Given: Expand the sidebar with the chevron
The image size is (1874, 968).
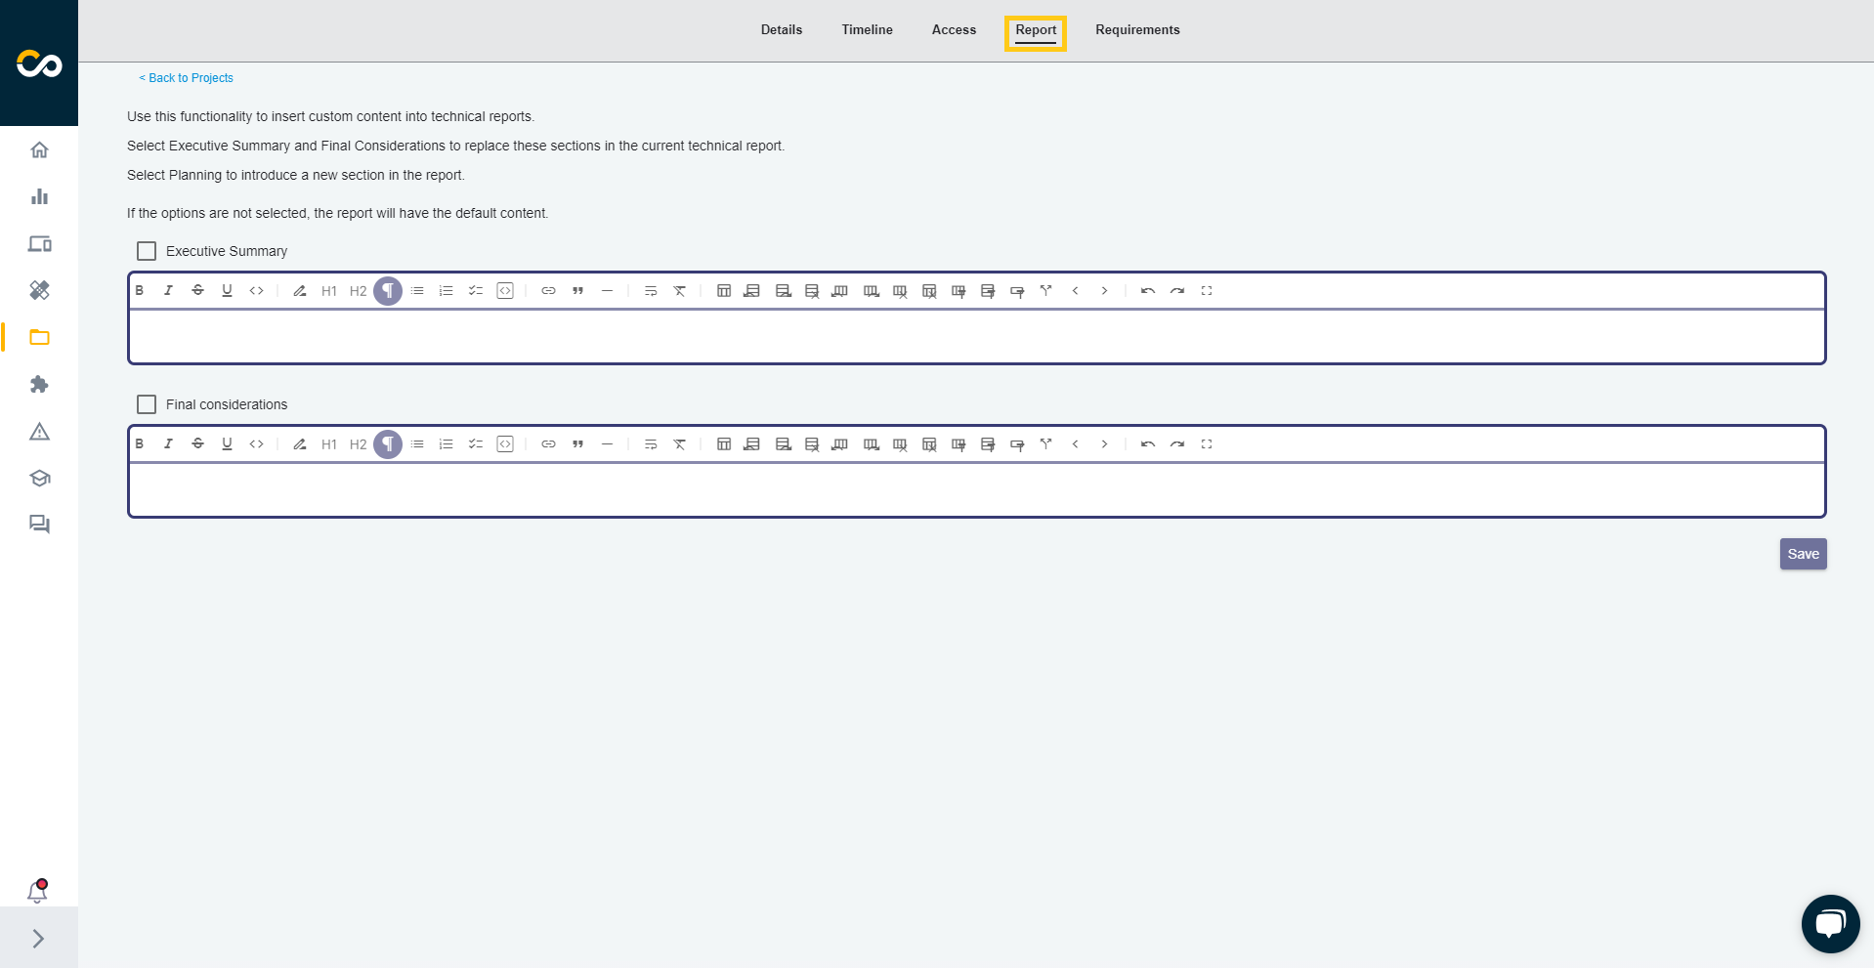Looking at the screenshot, I should pos(38,939).
